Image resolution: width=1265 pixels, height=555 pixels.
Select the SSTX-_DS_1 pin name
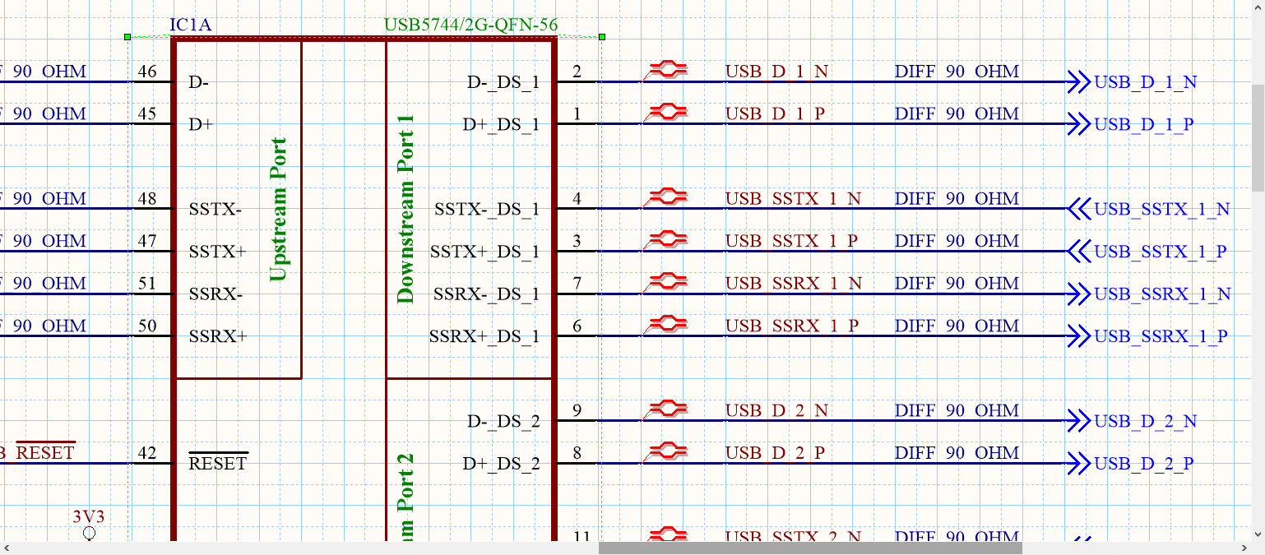[x=487, y=210]
